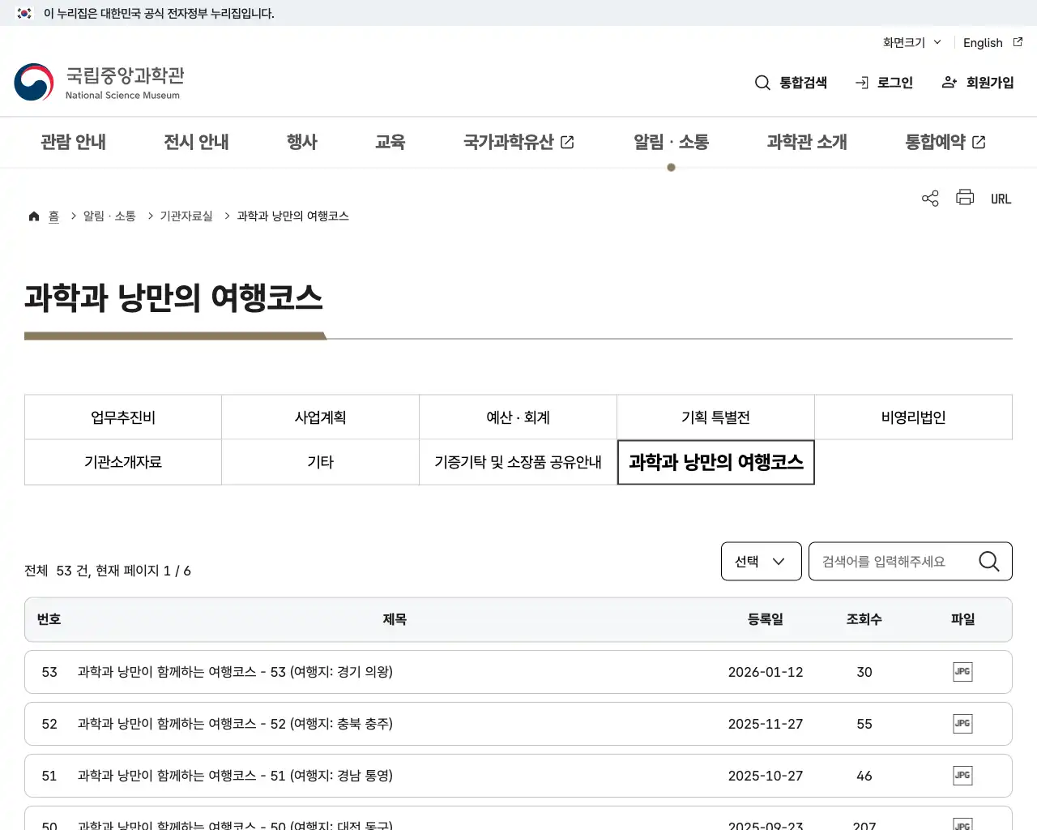Open the 전시 안내 menu

tap(195, 142)
